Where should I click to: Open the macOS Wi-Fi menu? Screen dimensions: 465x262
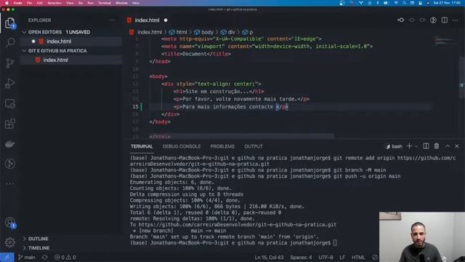[395, 3]
